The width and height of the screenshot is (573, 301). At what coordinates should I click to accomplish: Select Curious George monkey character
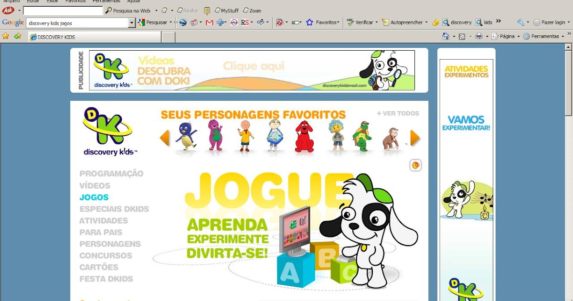pyautogui.click(x=391, y=139)
